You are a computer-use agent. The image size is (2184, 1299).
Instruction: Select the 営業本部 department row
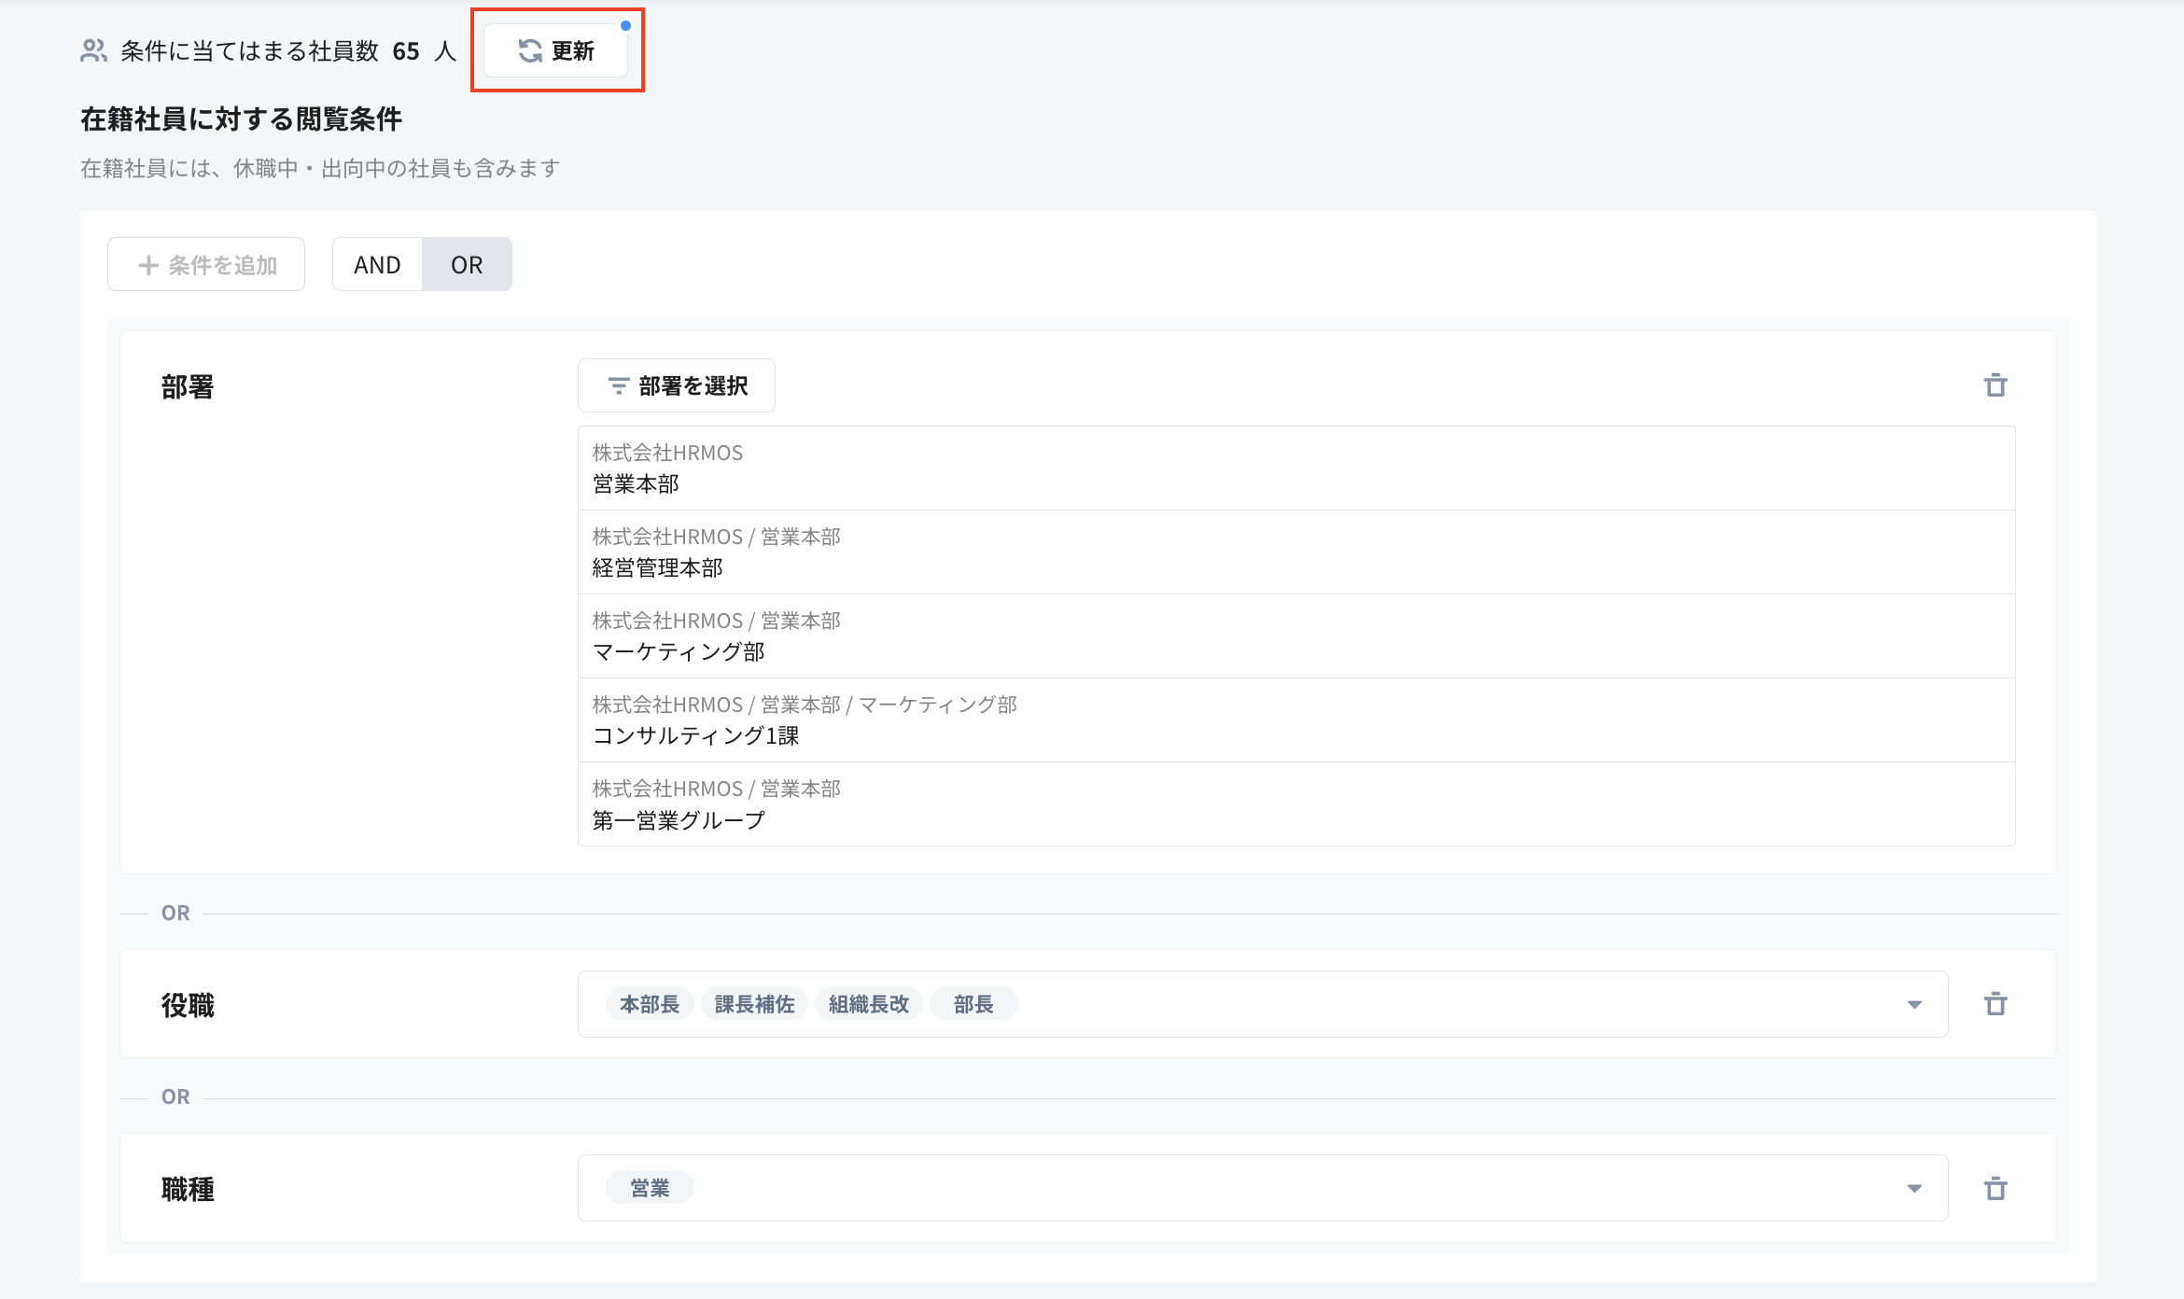coord(1295,468)
